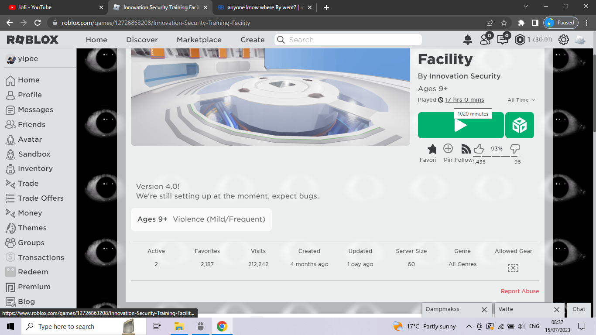The image size is (596, 335).
Task: Click the Report Abuse link
Action: pos(520,291)
